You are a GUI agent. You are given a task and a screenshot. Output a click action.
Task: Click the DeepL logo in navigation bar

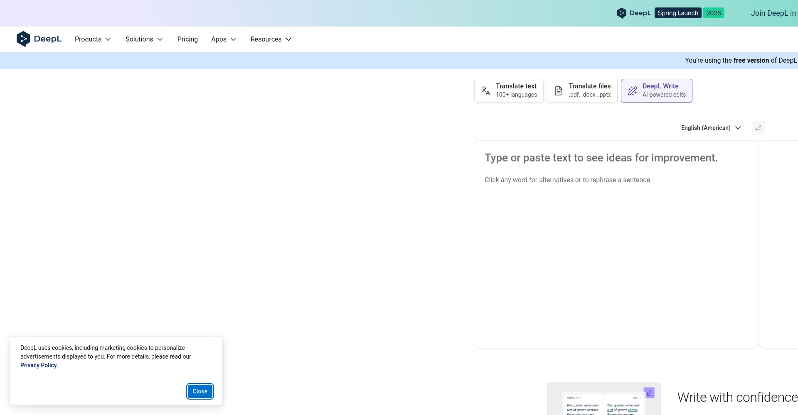pos(39,39)
